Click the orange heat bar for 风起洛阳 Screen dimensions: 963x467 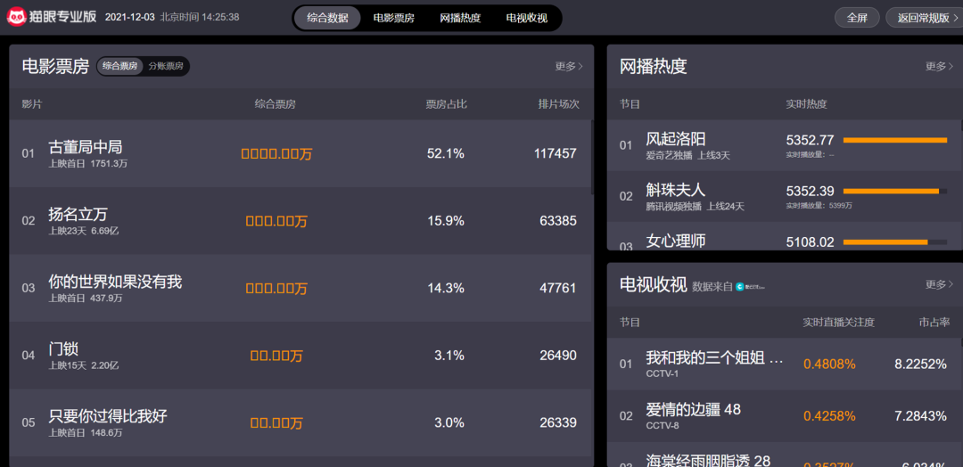[x=894, y=140]
